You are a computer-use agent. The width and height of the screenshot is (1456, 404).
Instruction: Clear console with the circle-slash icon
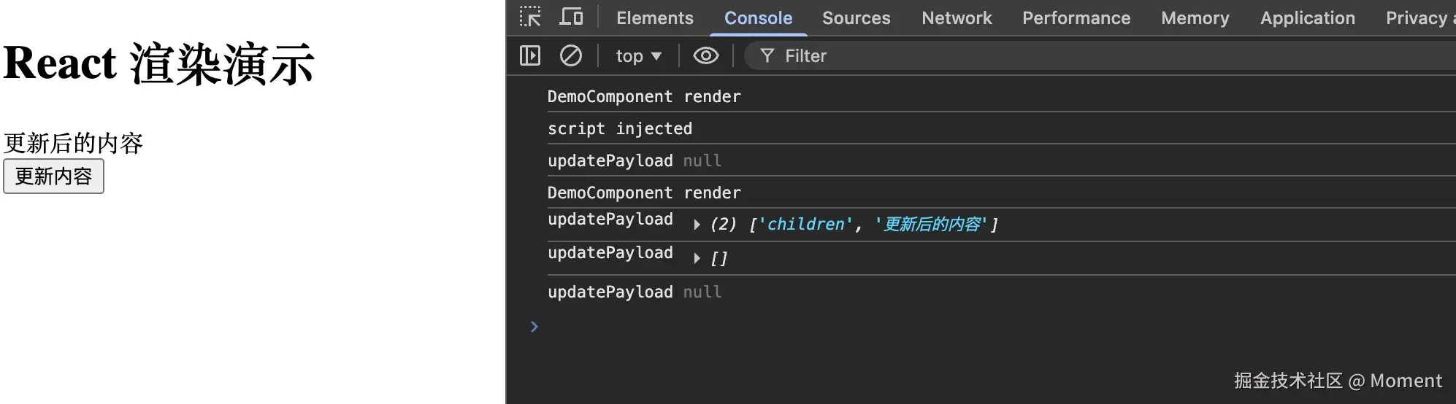click(571, 55)
